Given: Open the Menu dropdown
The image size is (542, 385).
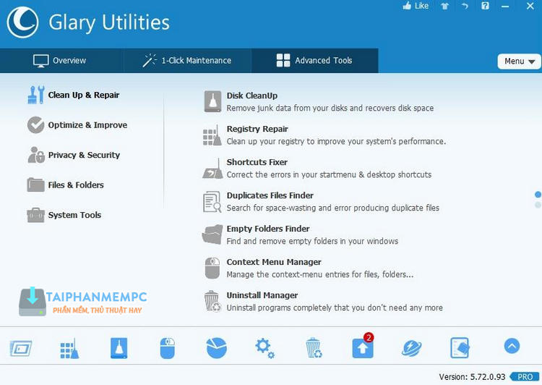Looking at the screenshot, I should point(519,62).
